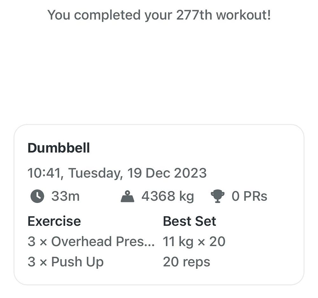Viewport: 318px width, 298px height.
Task: Click the number 277th in heading
Action: click(194, 15)
